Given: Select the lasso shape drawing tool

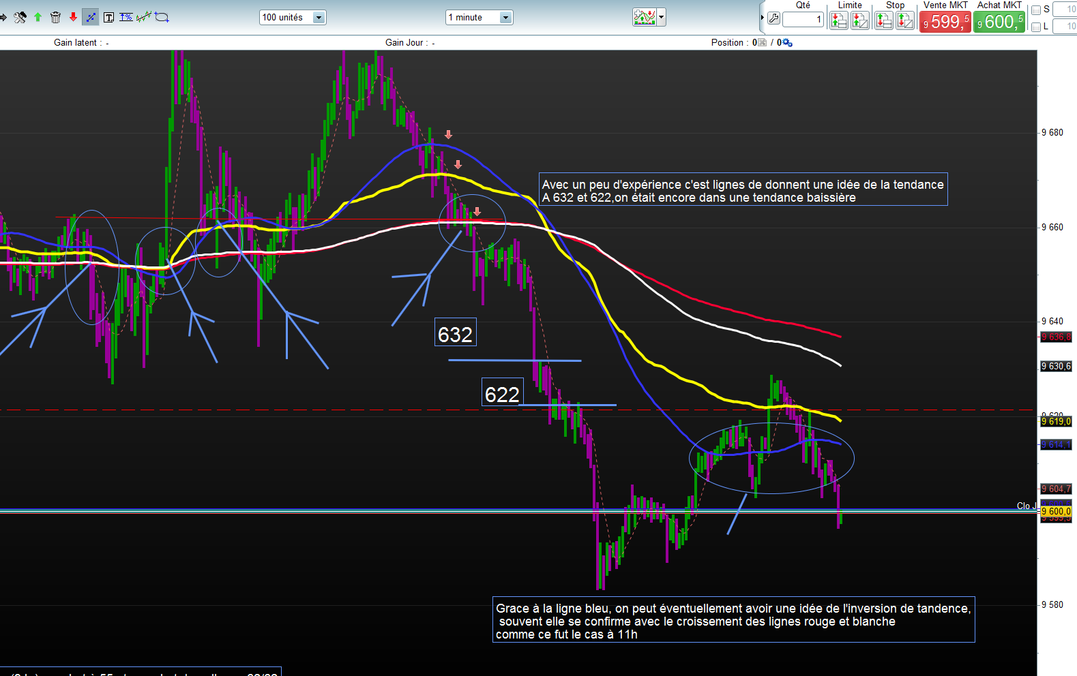Looking at the screenshot, I should coord(162,17).
